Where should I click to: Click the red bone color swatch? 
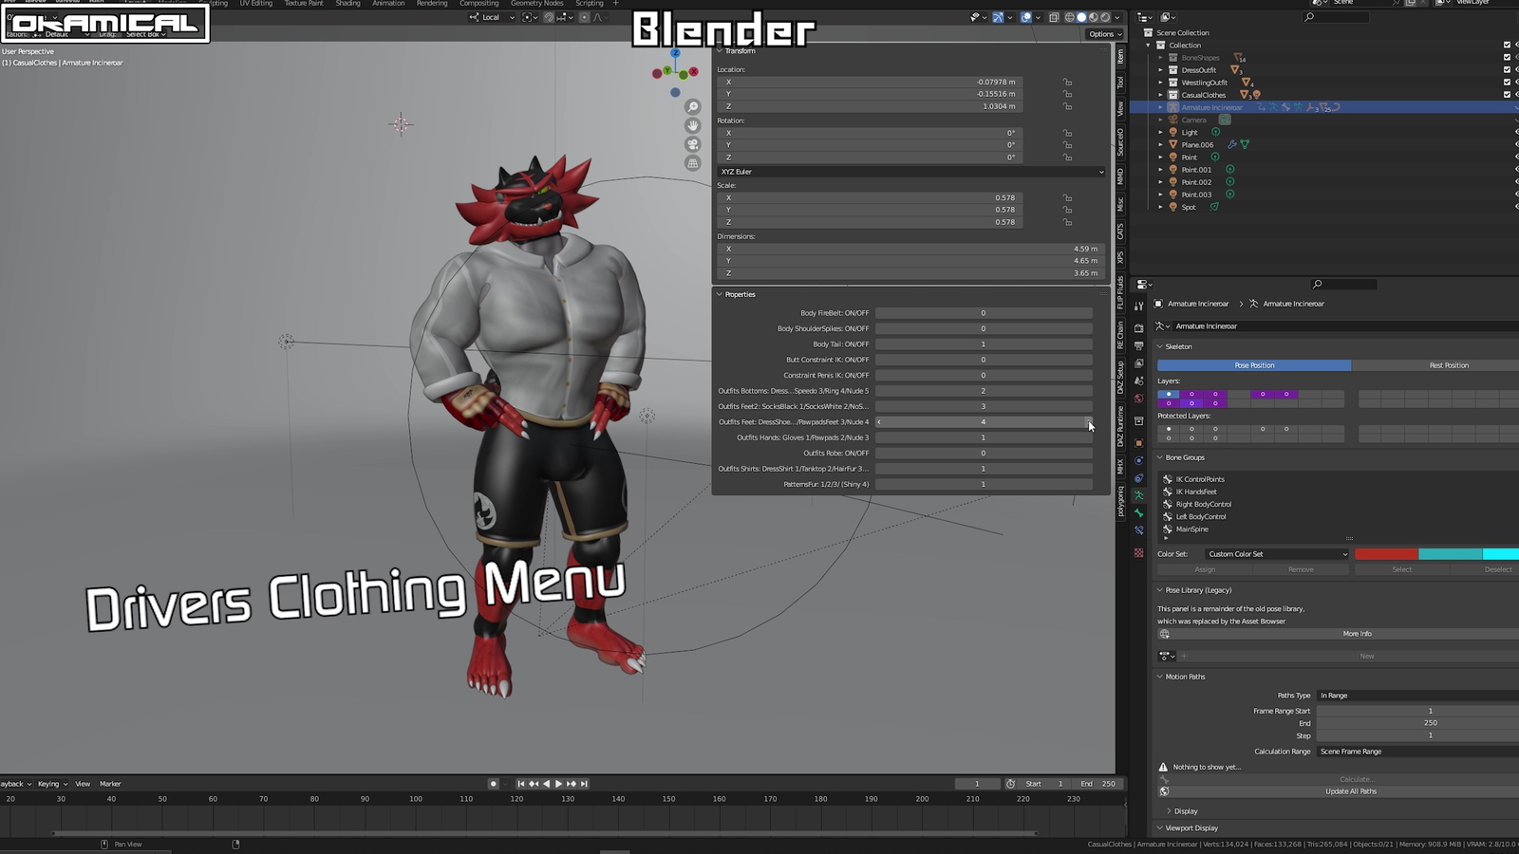(x=1385, y=554)
